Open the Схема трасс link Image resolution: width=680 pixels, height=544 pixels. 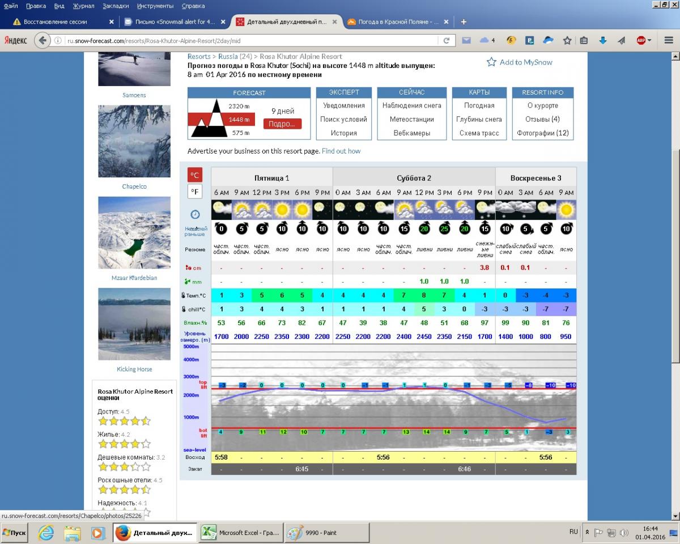coord(479,133)
